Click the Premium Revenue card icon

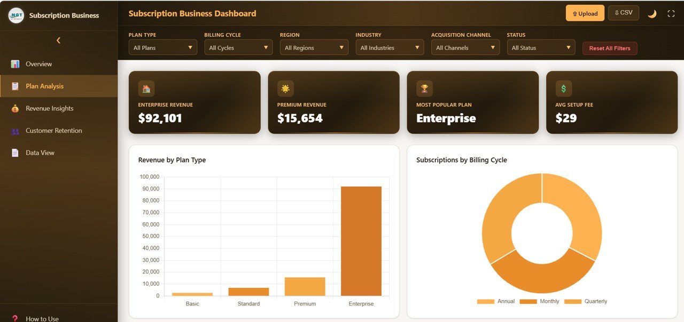[285, 88]
